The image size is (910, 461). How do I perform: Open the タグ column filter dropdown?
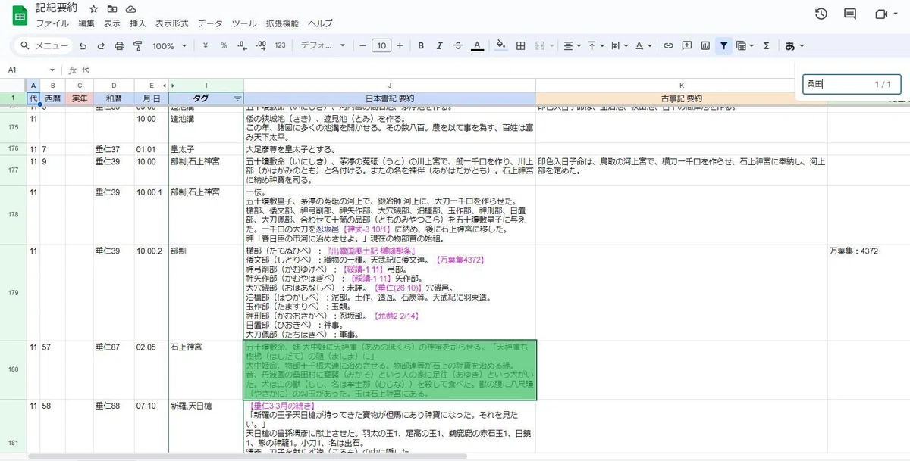[237, 98]
